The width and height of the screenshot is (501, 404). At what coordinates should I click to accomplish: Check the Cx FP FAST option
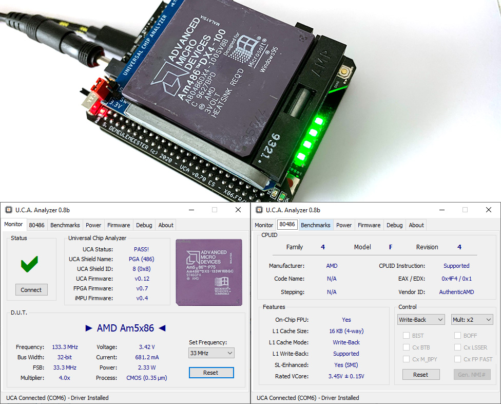pos(457,359)
